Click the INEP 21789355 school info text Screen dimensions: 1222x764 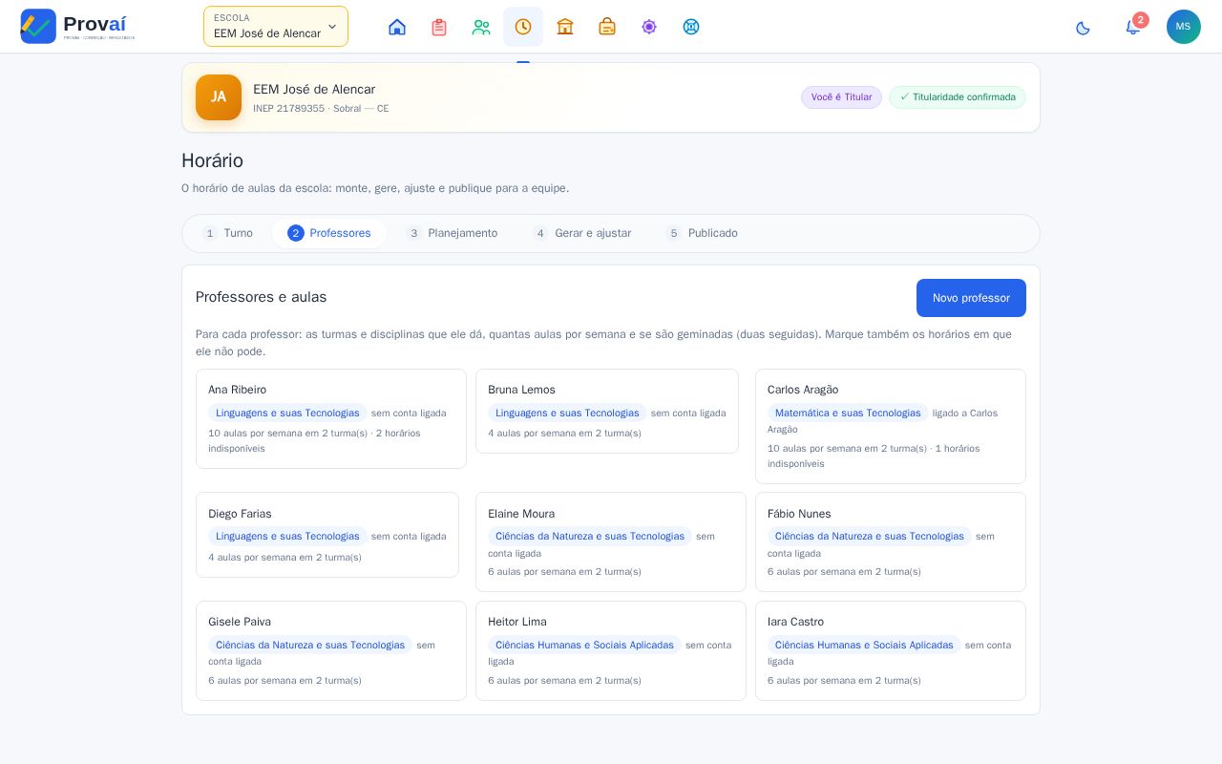[321, 109]
